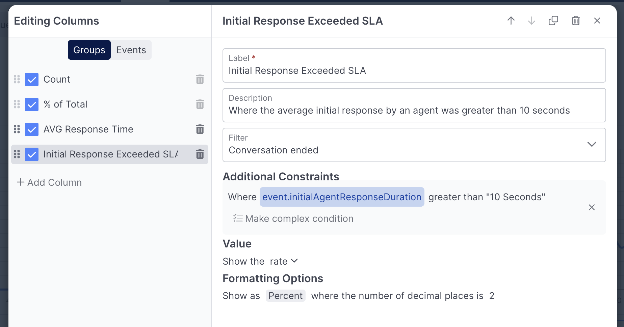Image resolution: width=624 pixels, height=327 pixels.
Task: Delete the AVG Response Time column
Action: tap(200, 129)
